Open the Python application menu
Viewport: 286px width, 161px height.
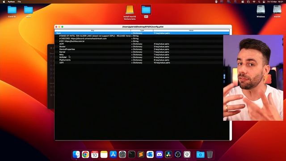click(x=11, y=2)
